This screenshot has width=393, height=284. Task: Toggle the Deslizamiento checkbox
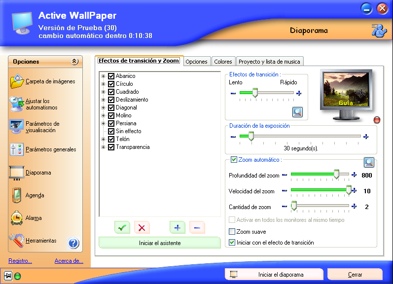111,100
